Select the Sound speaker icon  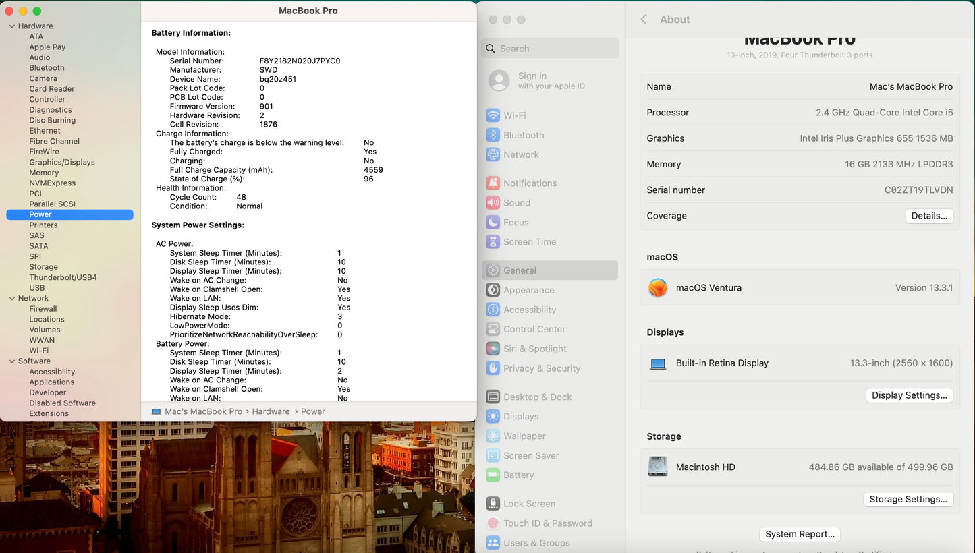[x=493, y=203]
